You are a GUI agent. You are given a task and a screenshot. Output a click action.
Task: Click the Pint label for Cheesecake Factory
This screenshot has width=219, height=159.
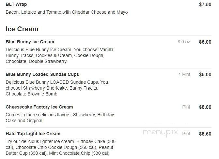point(186,107)
